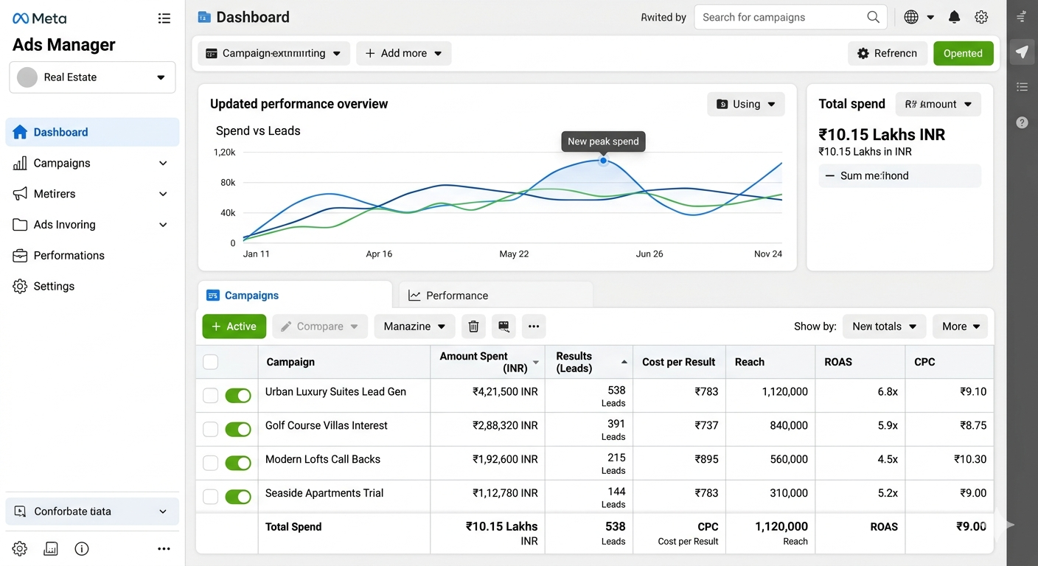Open the three-dot menu at sidebar bottom
The image size is (1038, 566).
coord(164,548)
